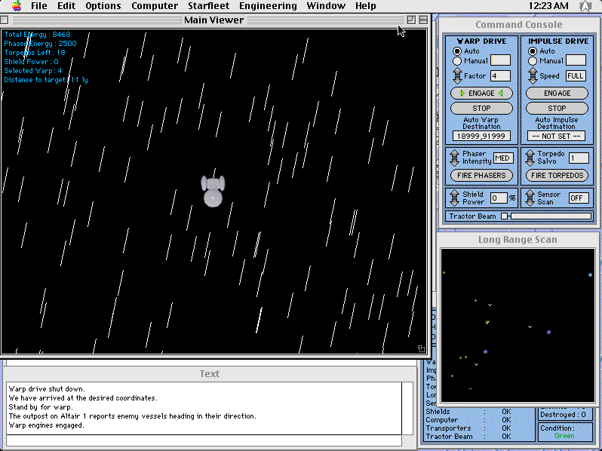Viewport: 602px width, 451px height.
Task: Adjust Warp Factor up/down arrows
Action: click(457, 75)
